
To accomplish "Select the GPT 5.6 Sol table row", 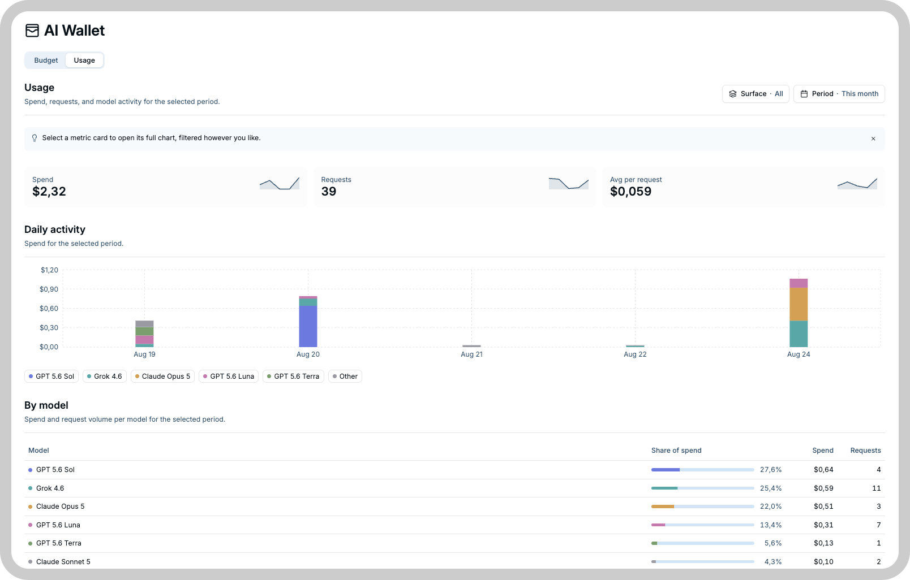I will [454, 470].
